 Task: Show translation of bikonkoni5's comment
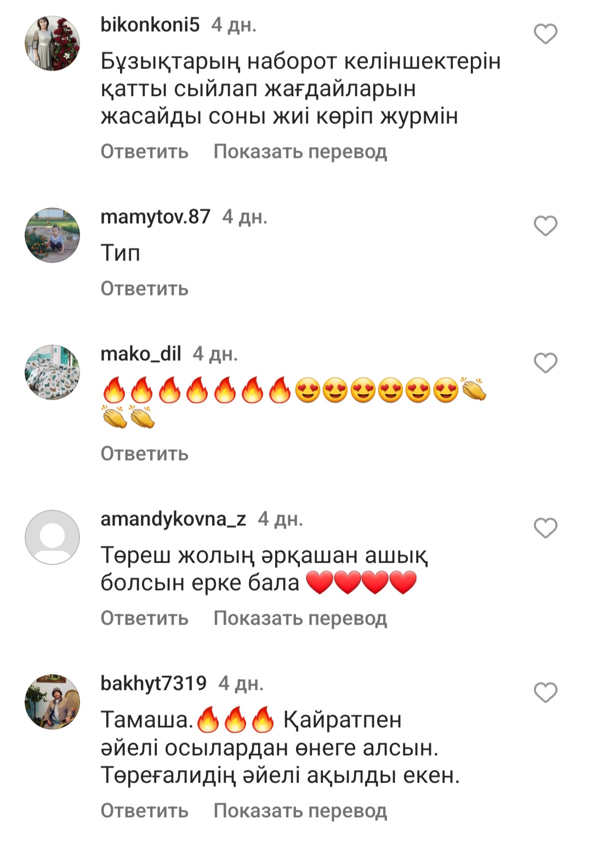click(x=300, y=151)
